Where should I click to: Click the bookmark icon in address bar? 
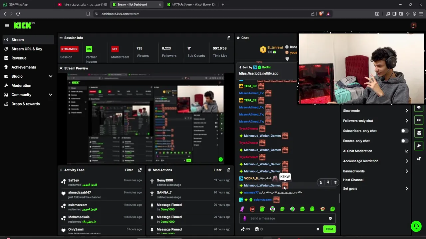pyautogui.click(x=88, y=14)
